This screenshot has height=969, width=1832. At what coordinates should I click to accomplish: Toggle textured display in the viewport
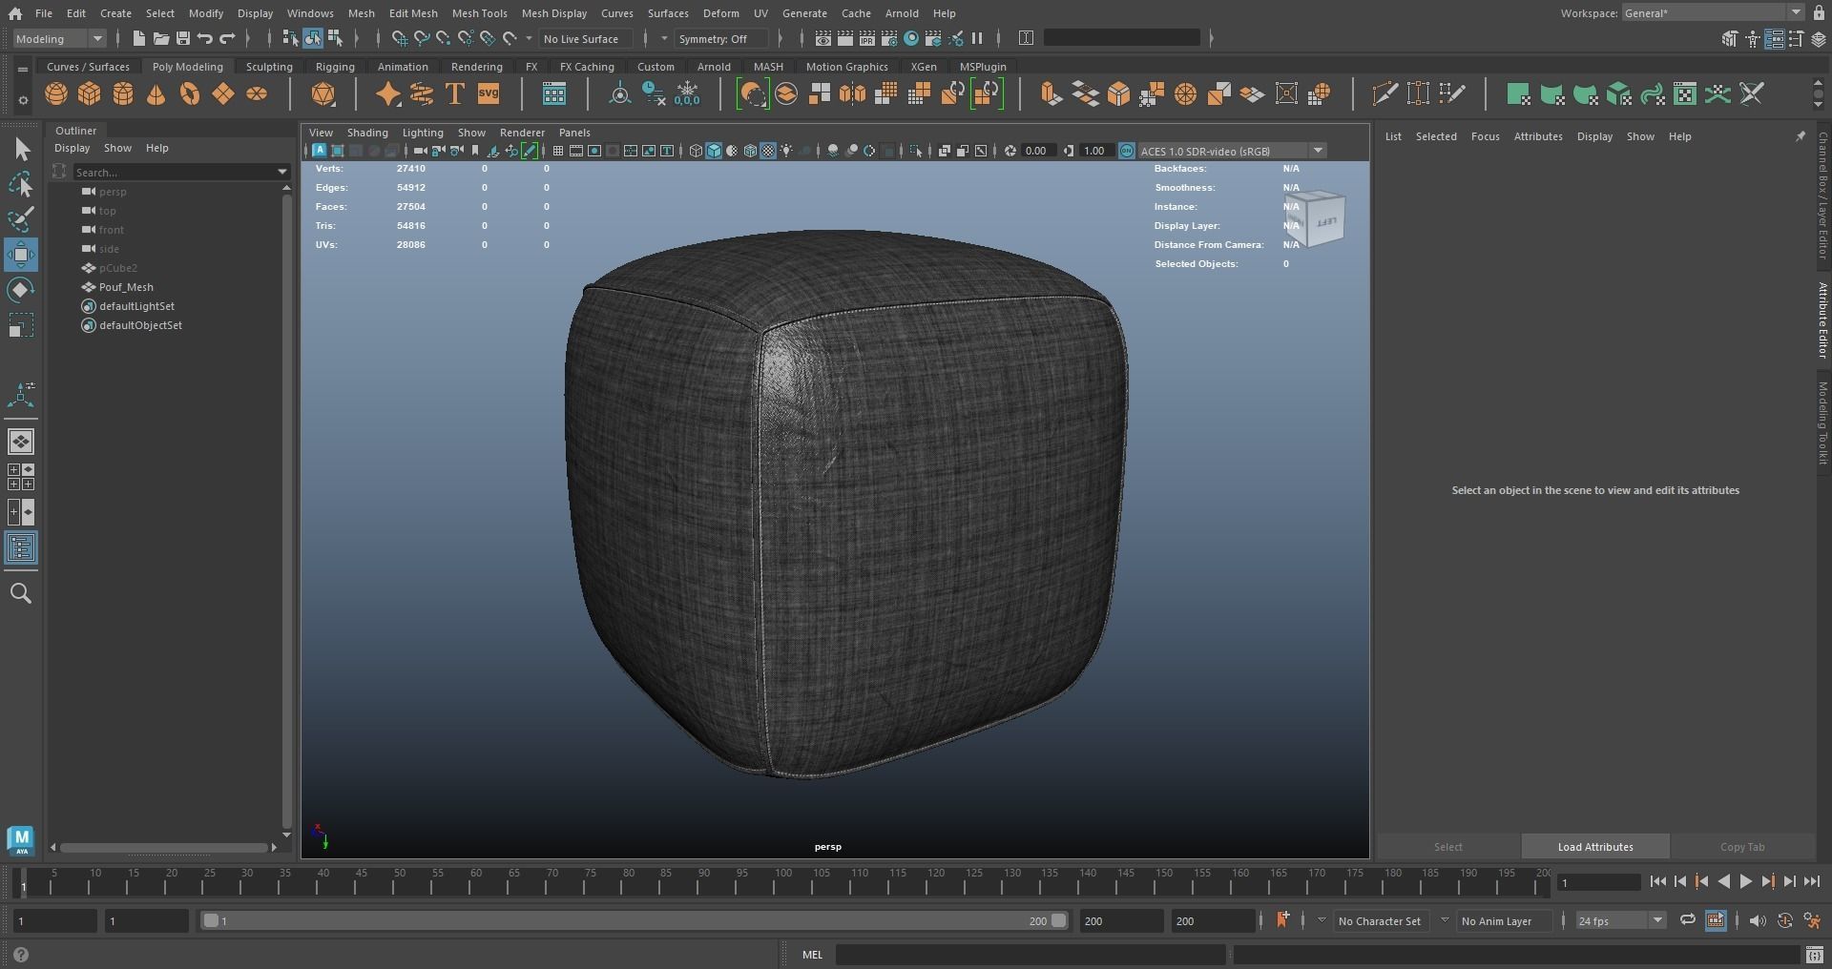click(768, 151)
